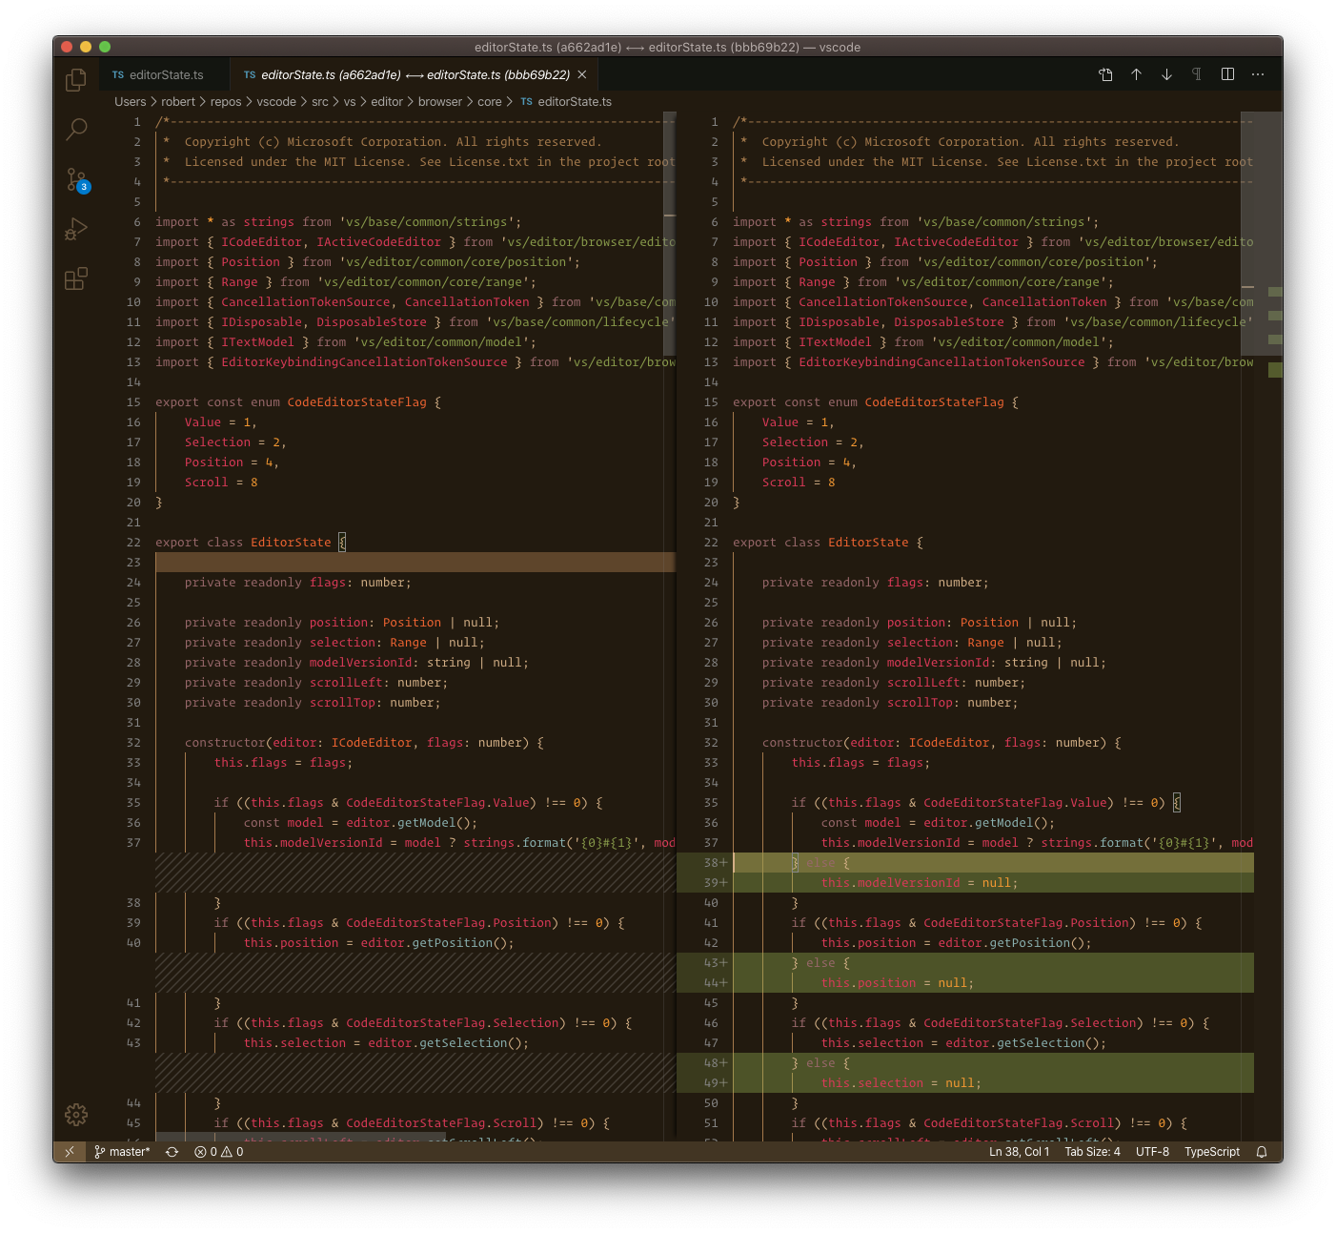Open the Run and Debug view

click(x=76, y=229)
